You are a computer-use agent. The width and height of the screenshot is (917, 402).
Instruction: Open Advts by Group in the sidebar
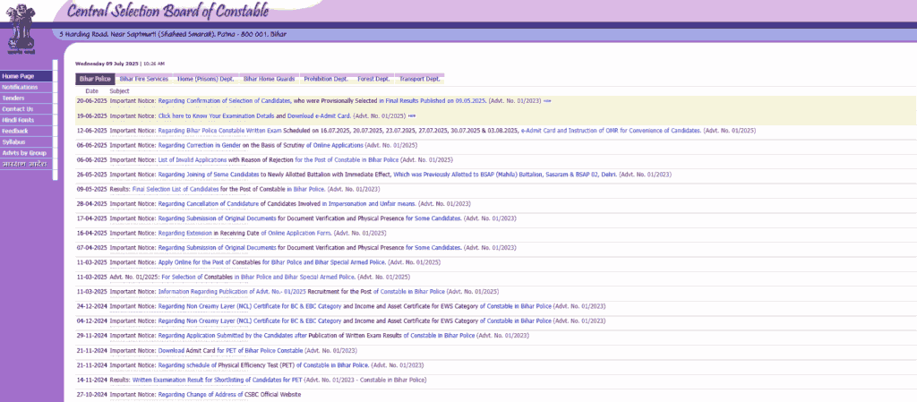[x=26, y=153]
